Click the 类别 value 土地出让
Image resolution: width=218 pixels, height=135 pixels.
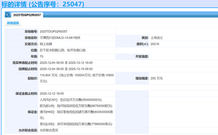pos(157,38)
